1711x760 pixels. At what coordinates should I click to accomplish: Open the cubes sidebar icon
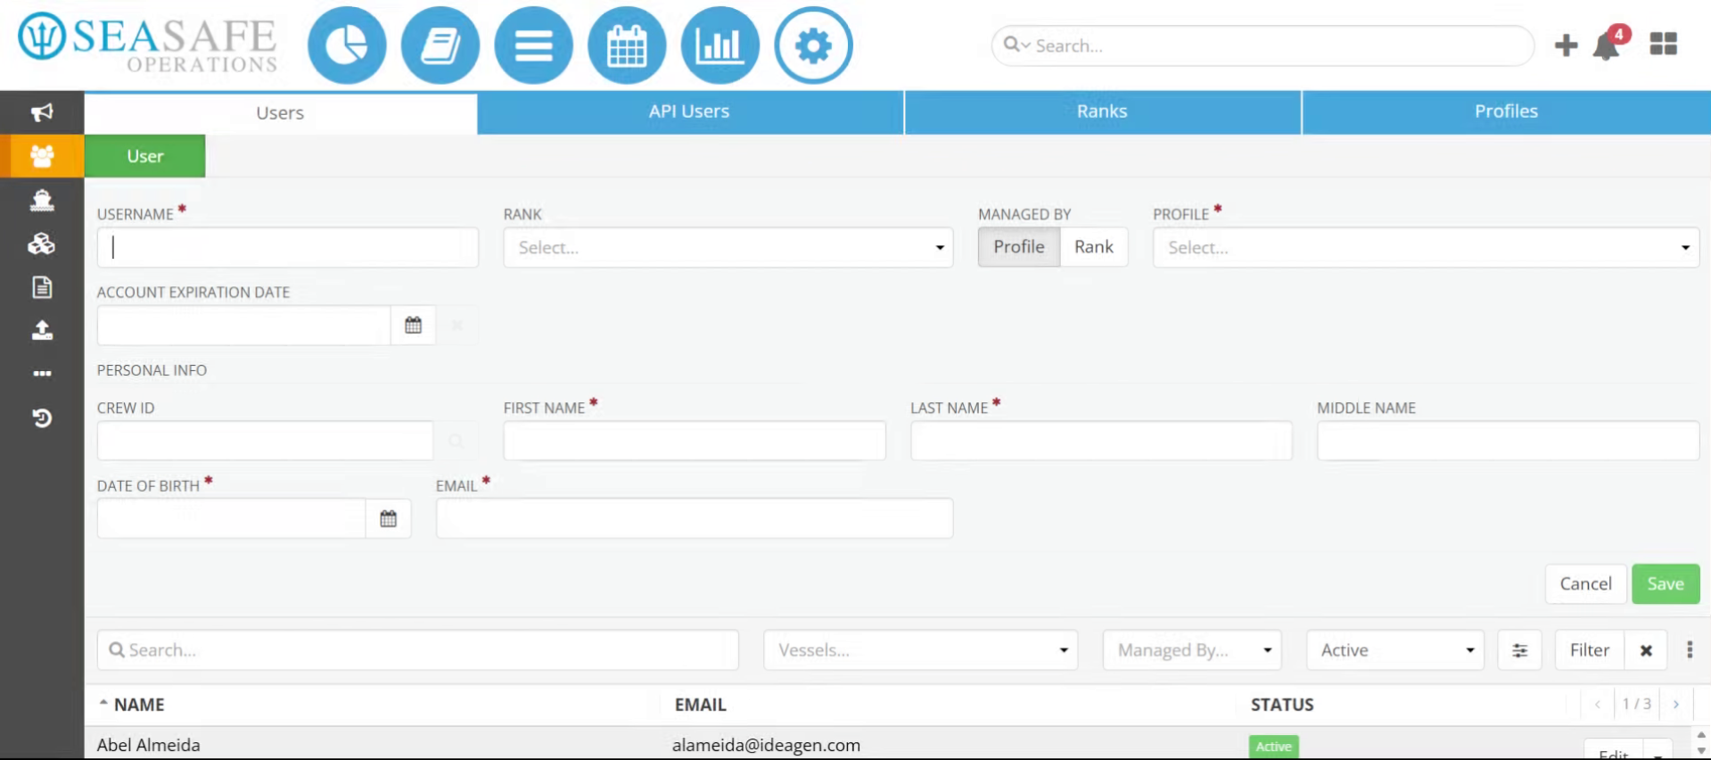(x=42, y=244)
